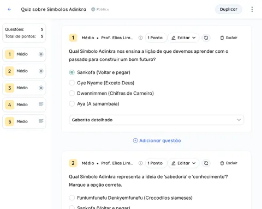Jump to question 4 in the sidebar
This screenshot has height=209, width=262.
point(24,104)
